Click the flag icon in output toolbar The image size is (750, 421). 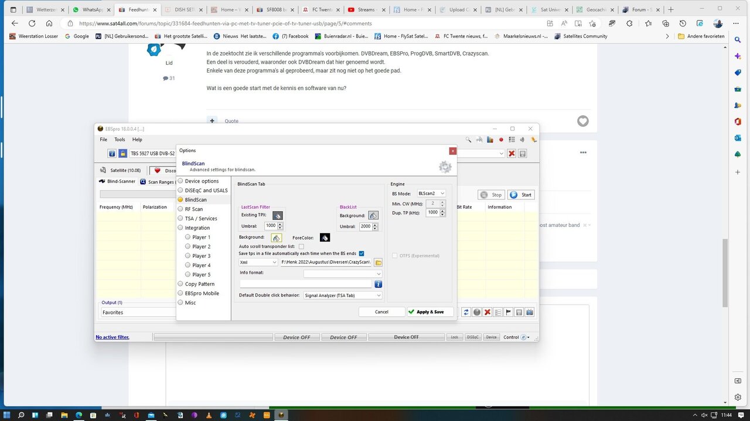click(x=509, y=312)
